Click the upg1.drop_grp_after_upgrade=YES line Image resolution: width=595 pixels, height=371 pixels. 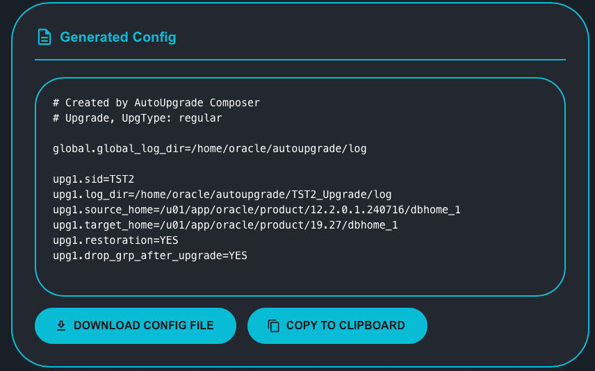point(150,256)
